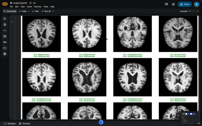202x126 pixels.
Task: Click the second-row NonDemented brain scan
Action: 87,77
